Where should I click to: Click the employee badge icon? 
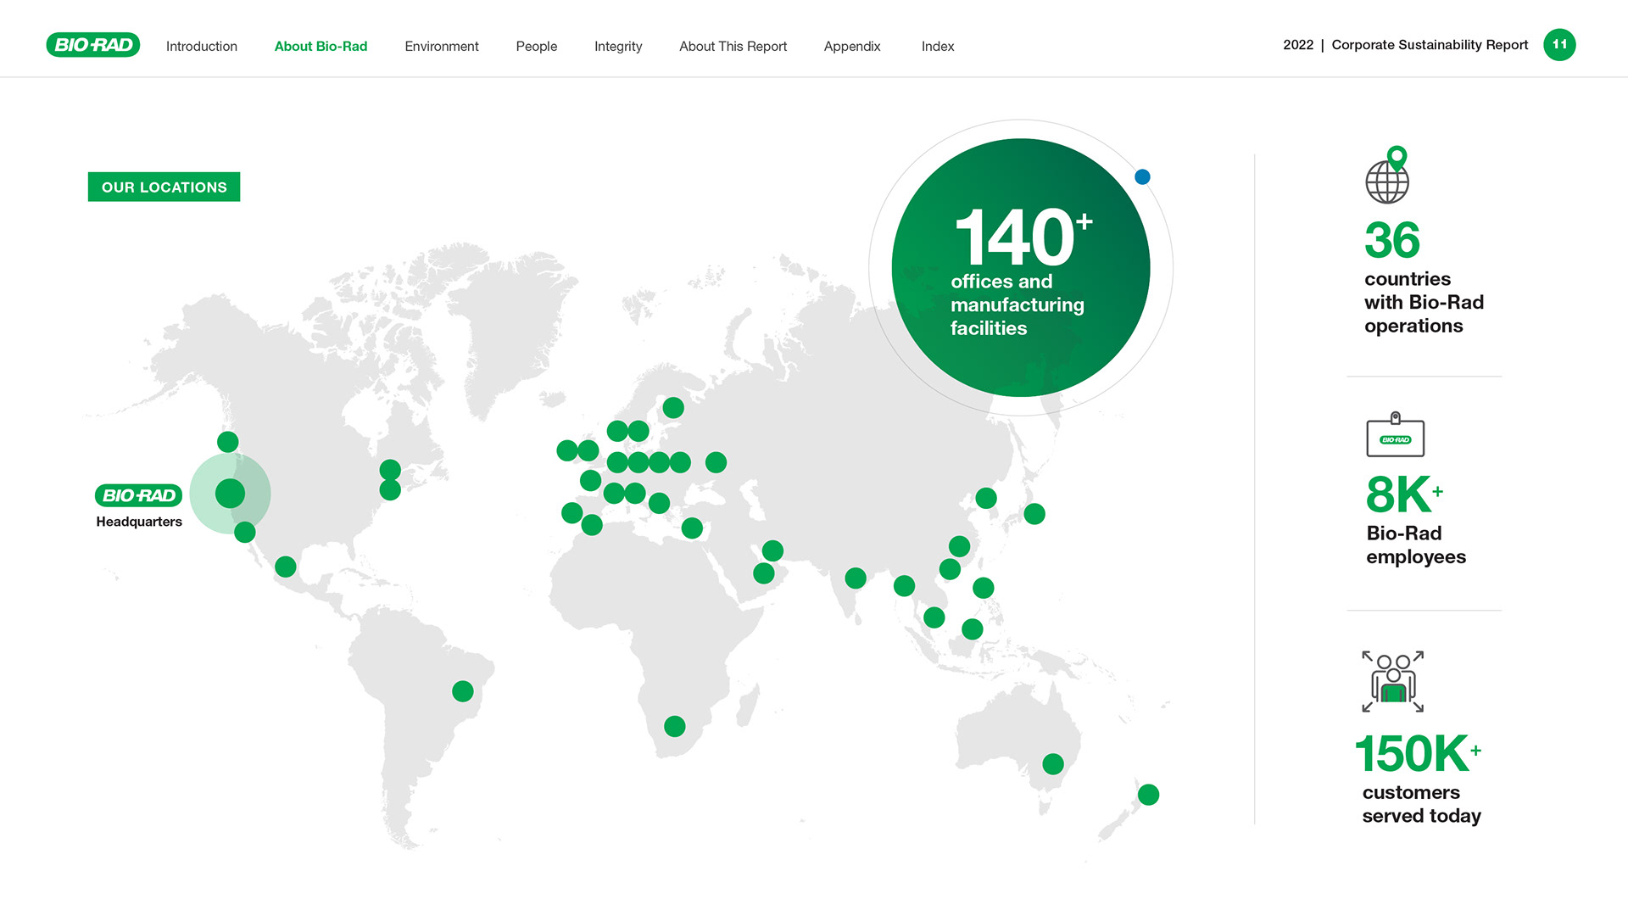point(1395,436)
